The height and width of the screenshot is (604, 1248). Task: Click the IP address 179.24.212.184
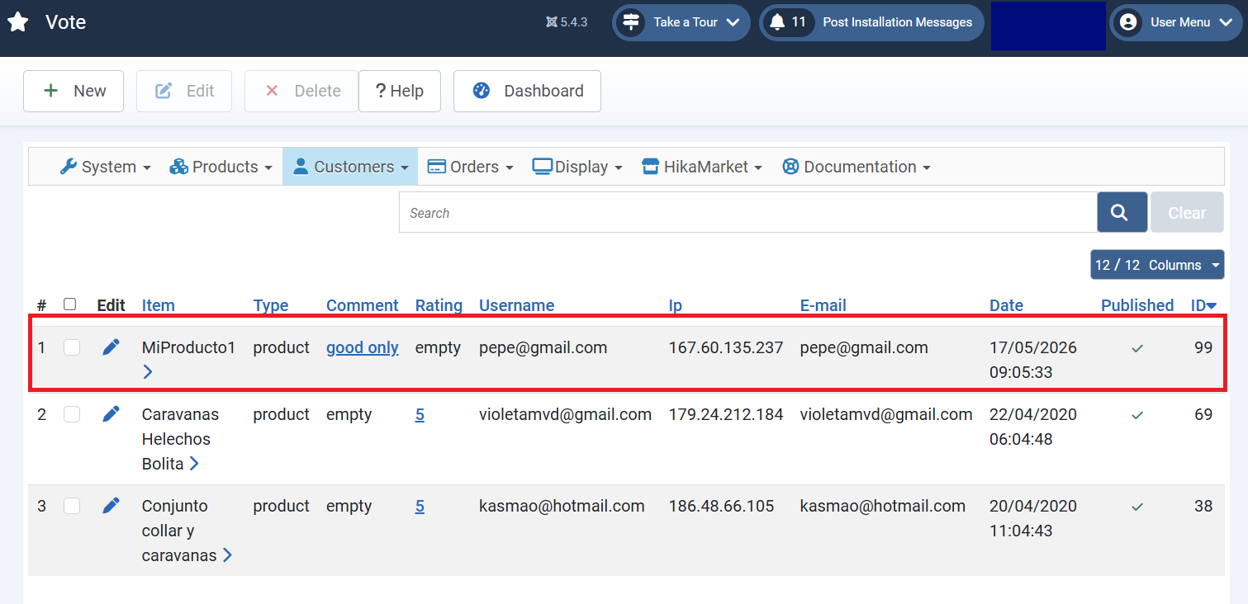point(726,414)
